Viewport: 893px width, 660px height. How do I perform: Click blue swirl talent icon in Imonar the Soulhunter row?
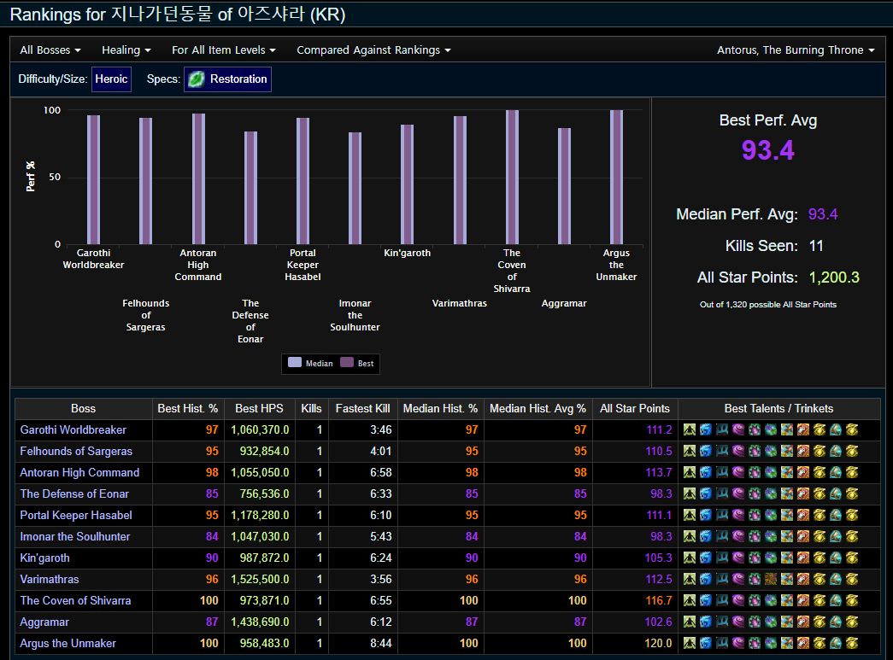pos(706,536)
